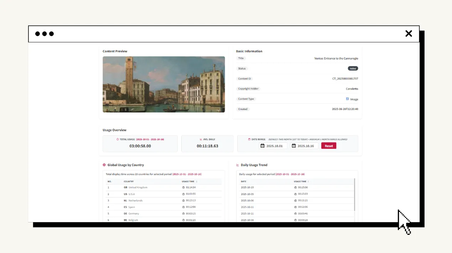
Task: Select the 2025-10-06 date row
Action: click(x=296, y=201)
